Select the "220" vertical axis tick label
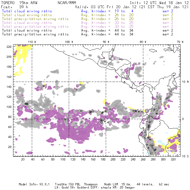This screenshot has height=190, width=190. point(9,47)
